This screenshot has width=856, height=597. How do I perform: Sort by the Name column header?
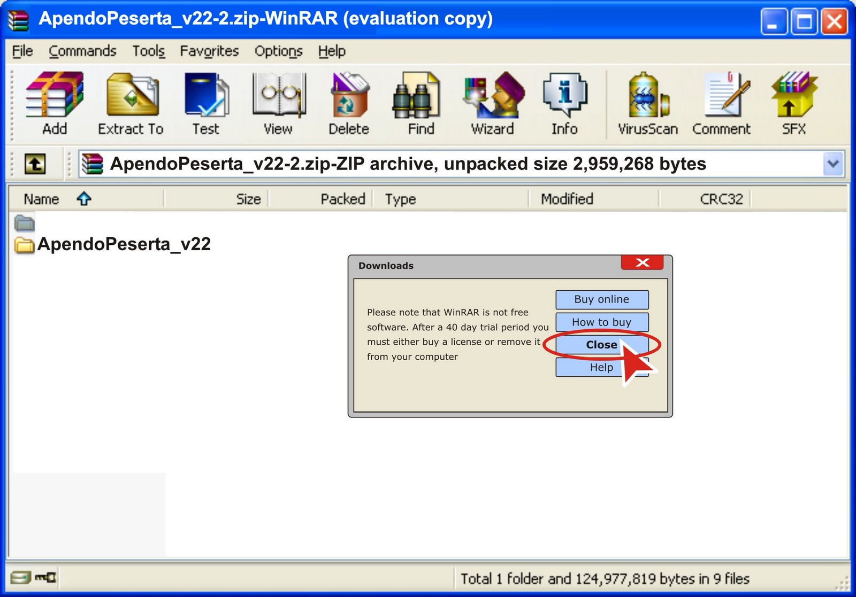click(41, 199)
